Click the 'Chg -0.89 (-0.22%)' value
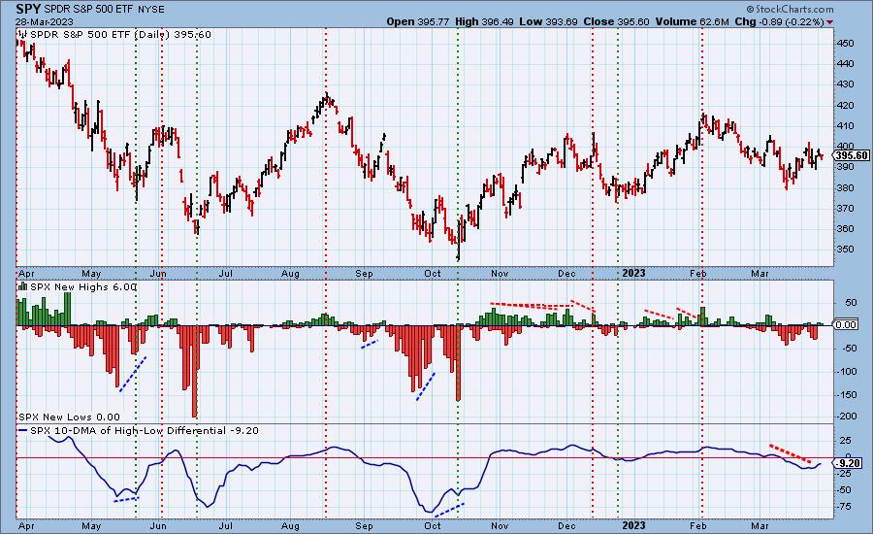The height and width of the screenshot is (534, 873). click(780, 21)
